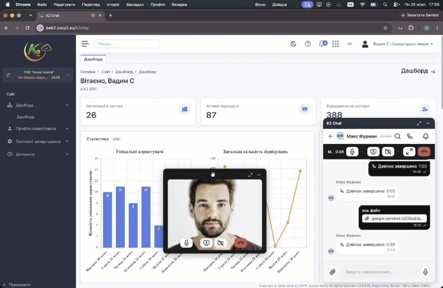Expand the Системні налаштування section
Viewport: 443px width, 288px height.
(x=38, y=141)
